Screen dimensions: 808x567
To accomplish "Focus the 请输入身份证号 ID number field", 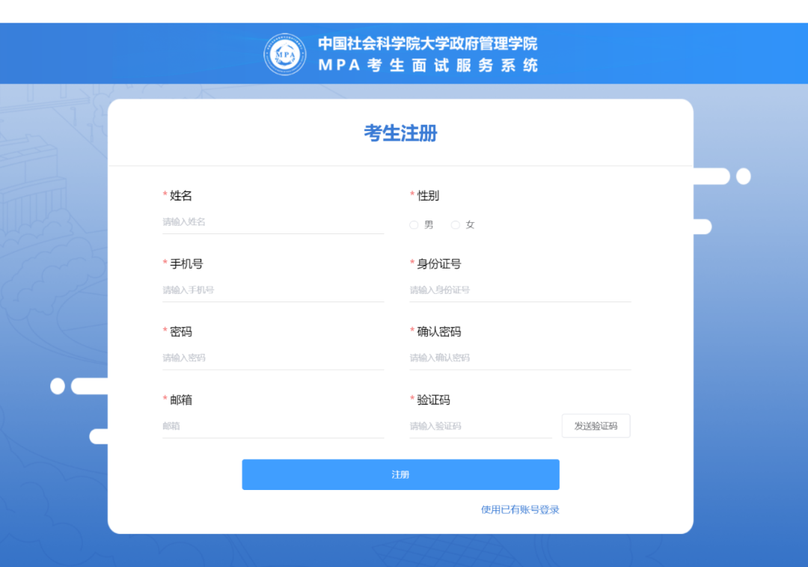I will (521, 290).
